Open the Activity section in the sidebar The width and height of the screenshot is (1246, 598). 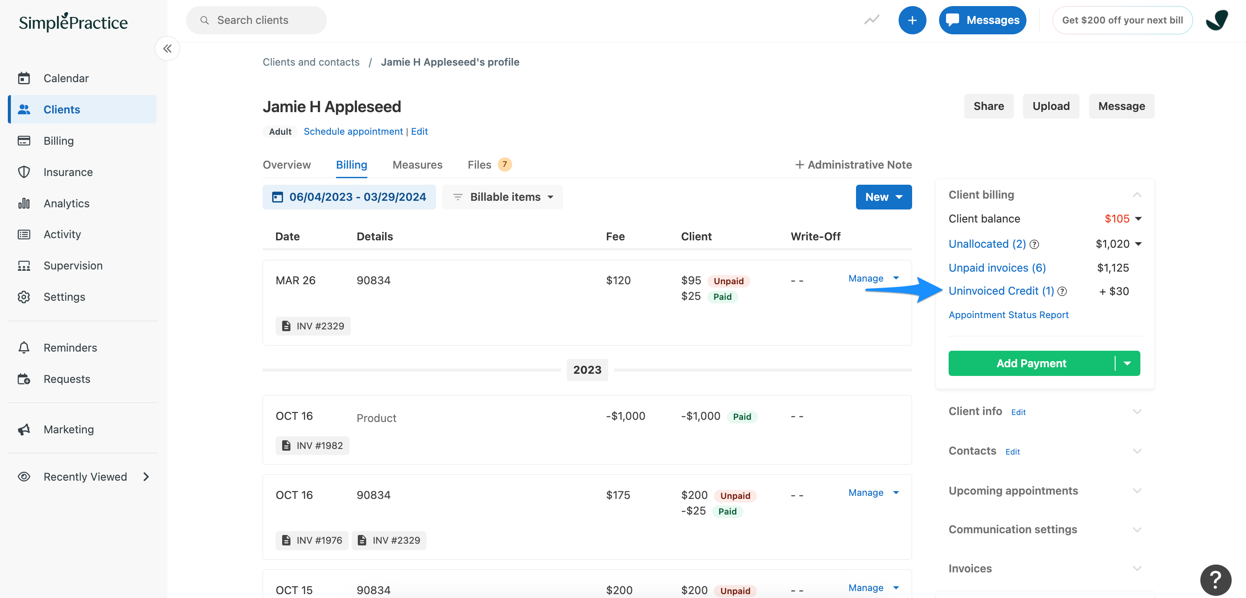pos(63,234)
